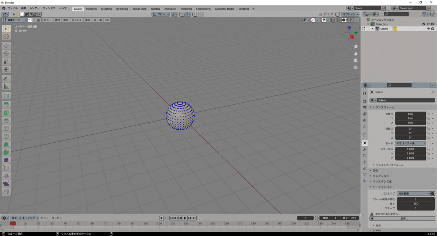Switch to the Modeling workspace tab
This screenshot has height=236, width=437.
[x=91, y=9]
